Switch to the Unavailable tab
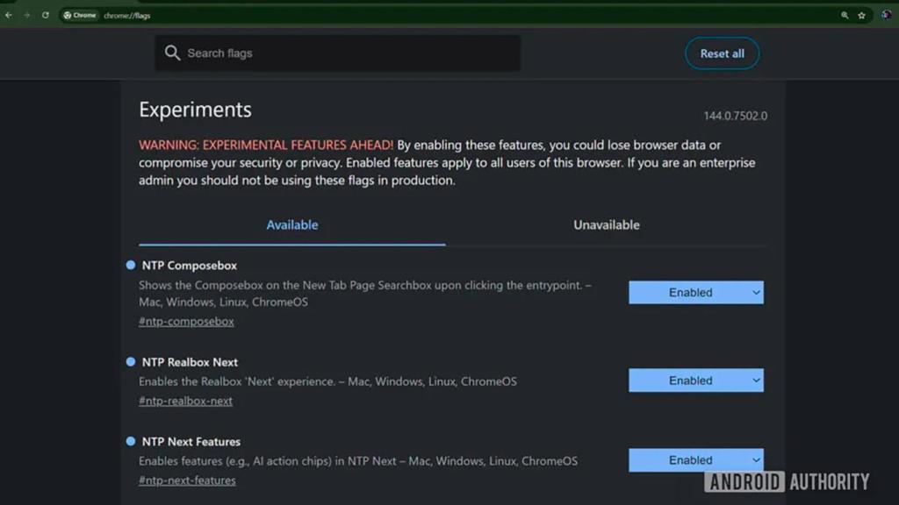Viewport: 899px width, 505px height. click(605, 224)
